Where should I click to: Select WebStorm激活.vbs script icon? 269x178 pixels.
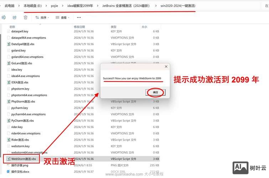point(9,159)
